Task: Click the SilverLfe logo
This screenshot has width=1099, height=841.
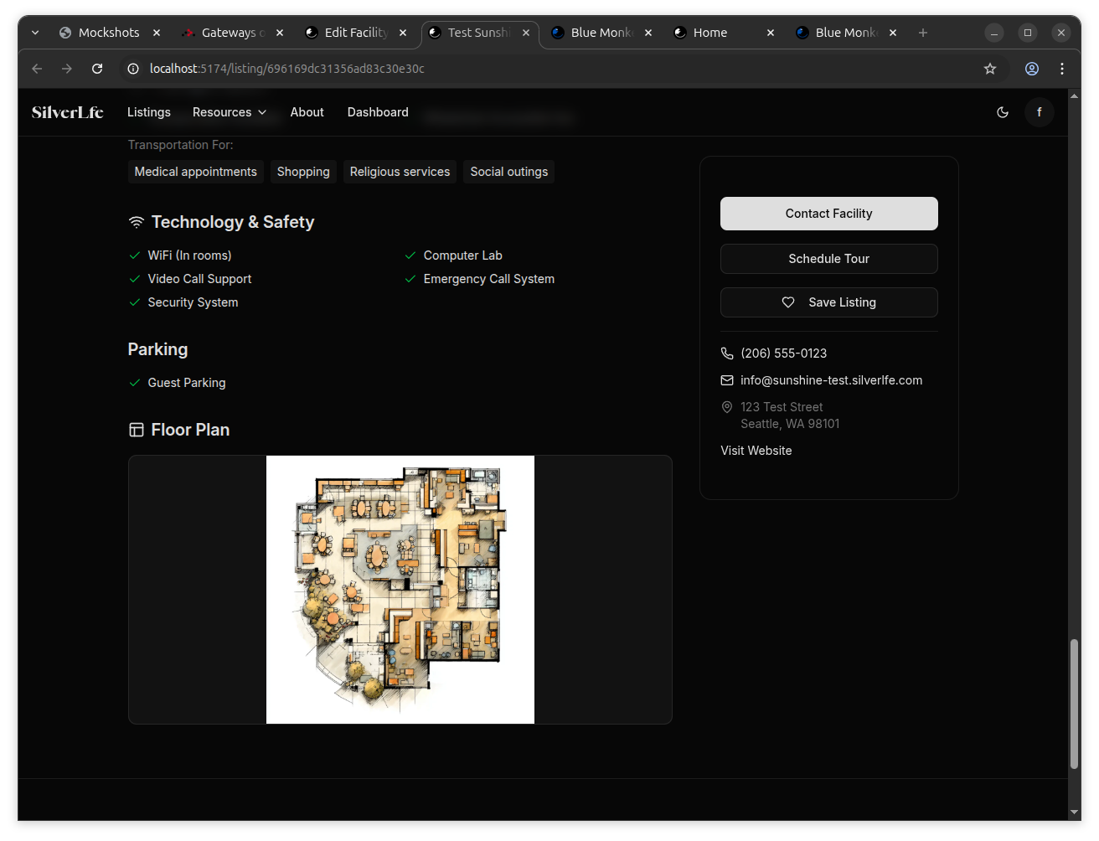Action: [x=68, y=112]
